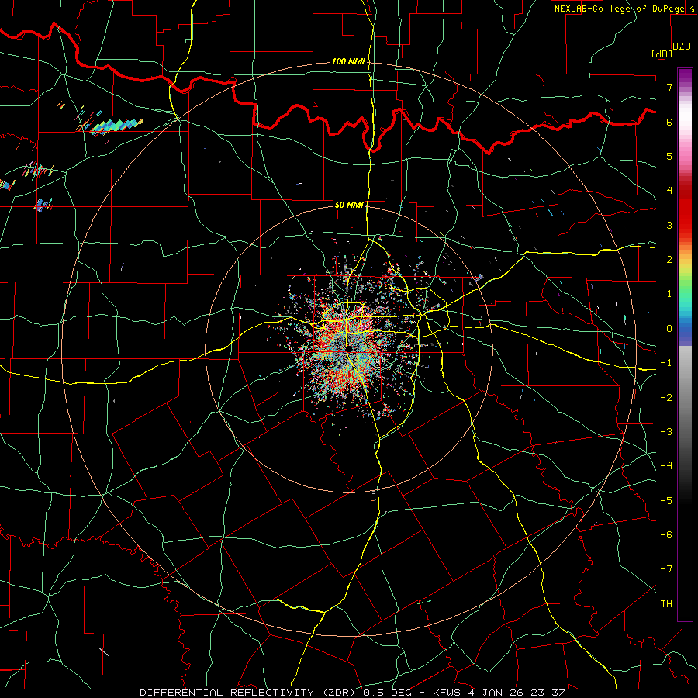Click the "-4" value on the color scale

tap(666, 466)
